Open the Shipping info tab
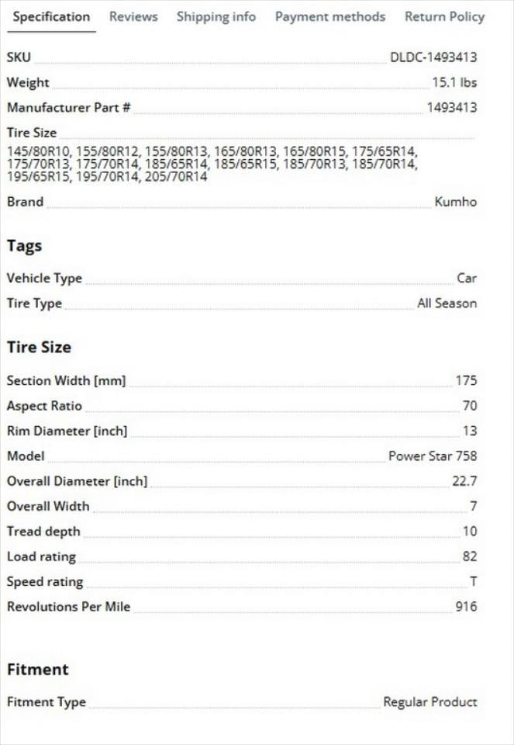Image resolution: width=514 pixels, height=745 pixels. (x=216, y=16)
